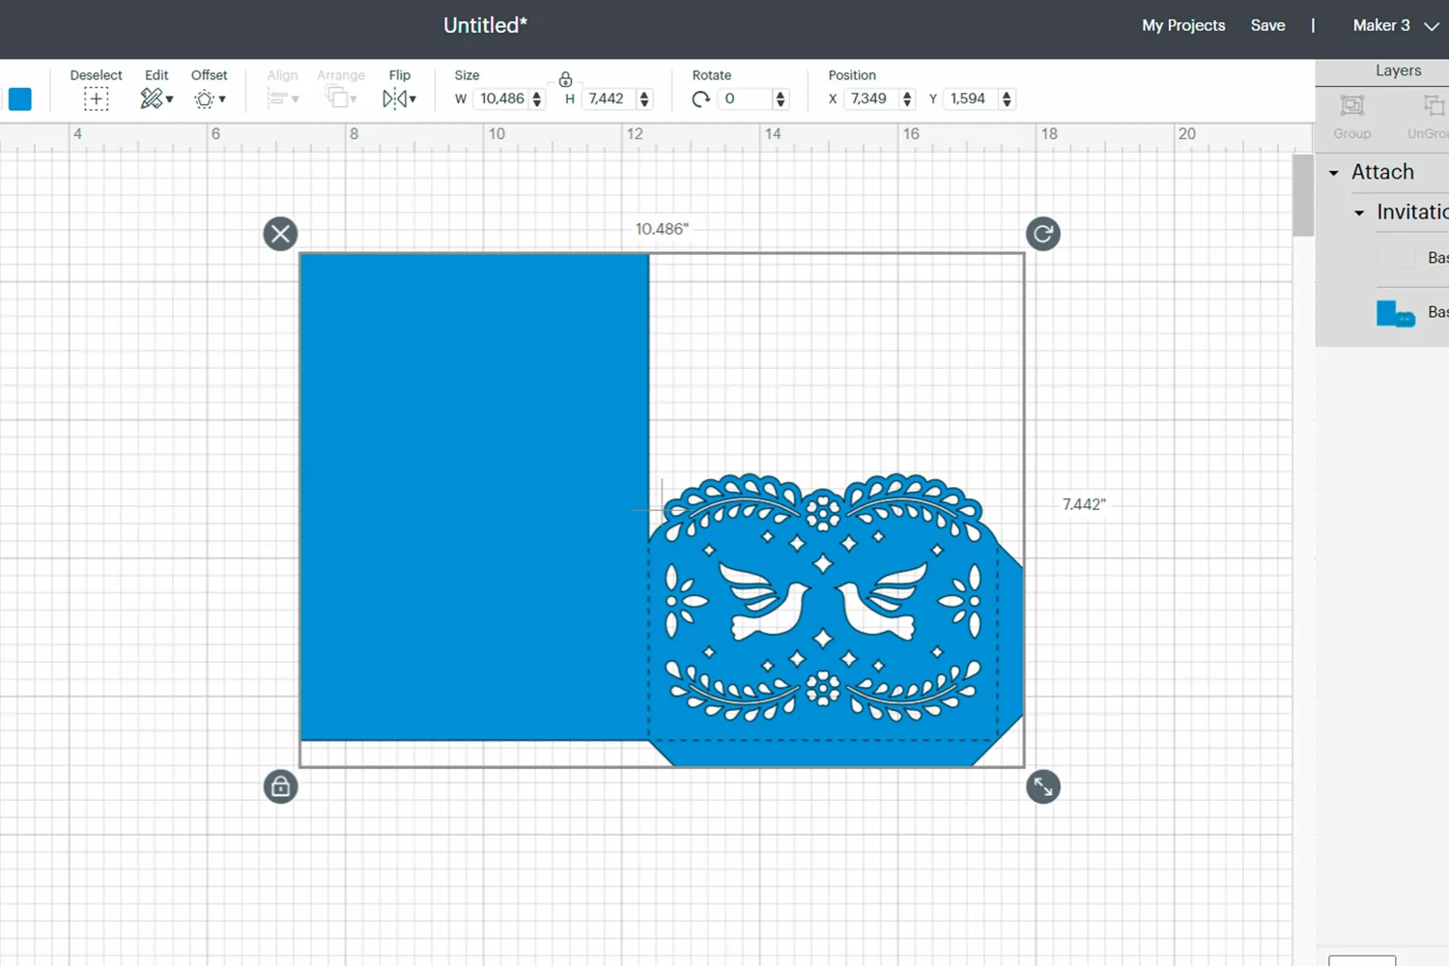
Task: Collapse the Attach layer group
Action: click(1334, 173)
